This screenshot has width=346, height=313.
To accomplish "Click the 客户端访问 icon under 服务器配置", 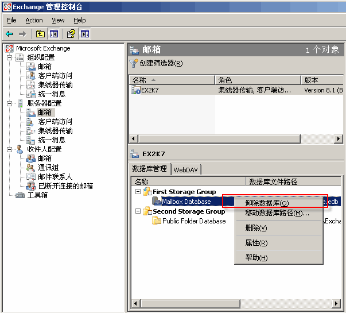I will tap(30, 122).
